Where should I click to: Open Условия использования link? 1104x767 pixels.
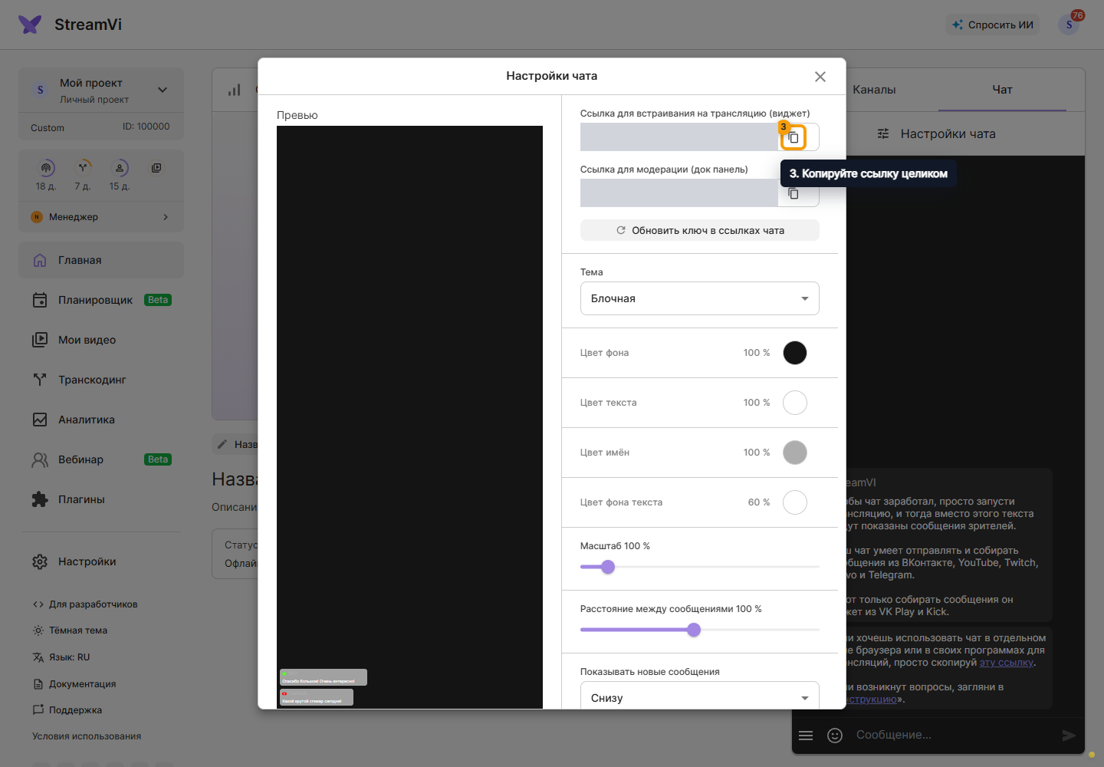[x=87, y=736]
